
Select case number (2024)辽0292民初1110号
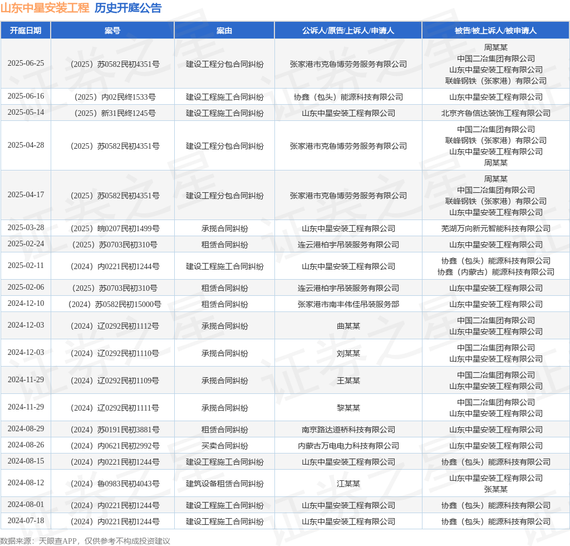coord(115,353)
